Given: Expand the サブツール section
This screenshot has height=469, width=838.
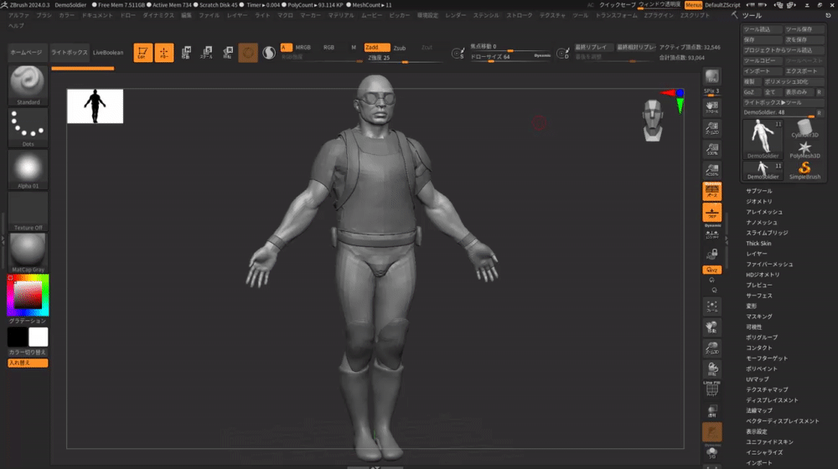Looking at the screenshot, I should (x=759, y=191).
